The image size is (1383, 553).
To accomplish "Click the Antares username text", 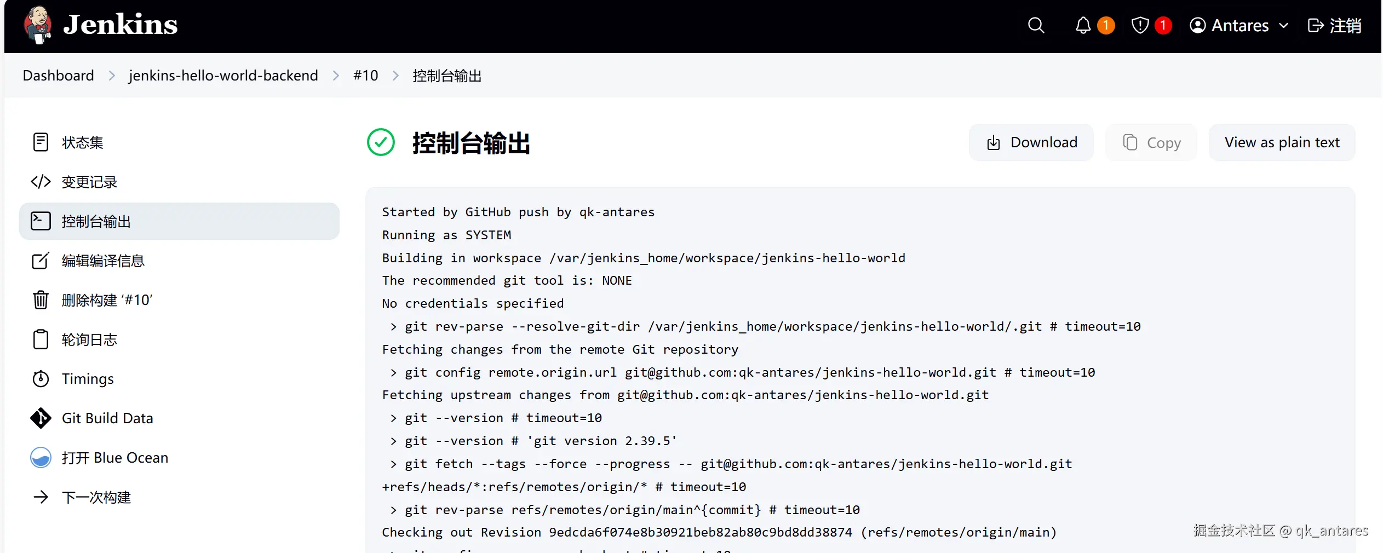I will click(1240, 26).
